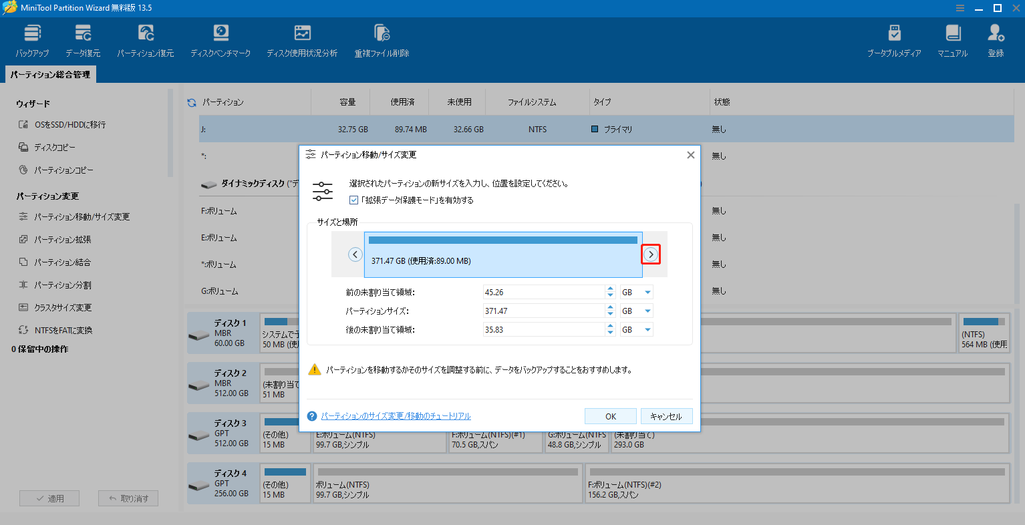Open the マニュアル (Manual) icon

coord(952,39)
